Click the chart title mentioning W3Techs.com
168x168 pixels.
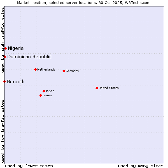[84, 3]
